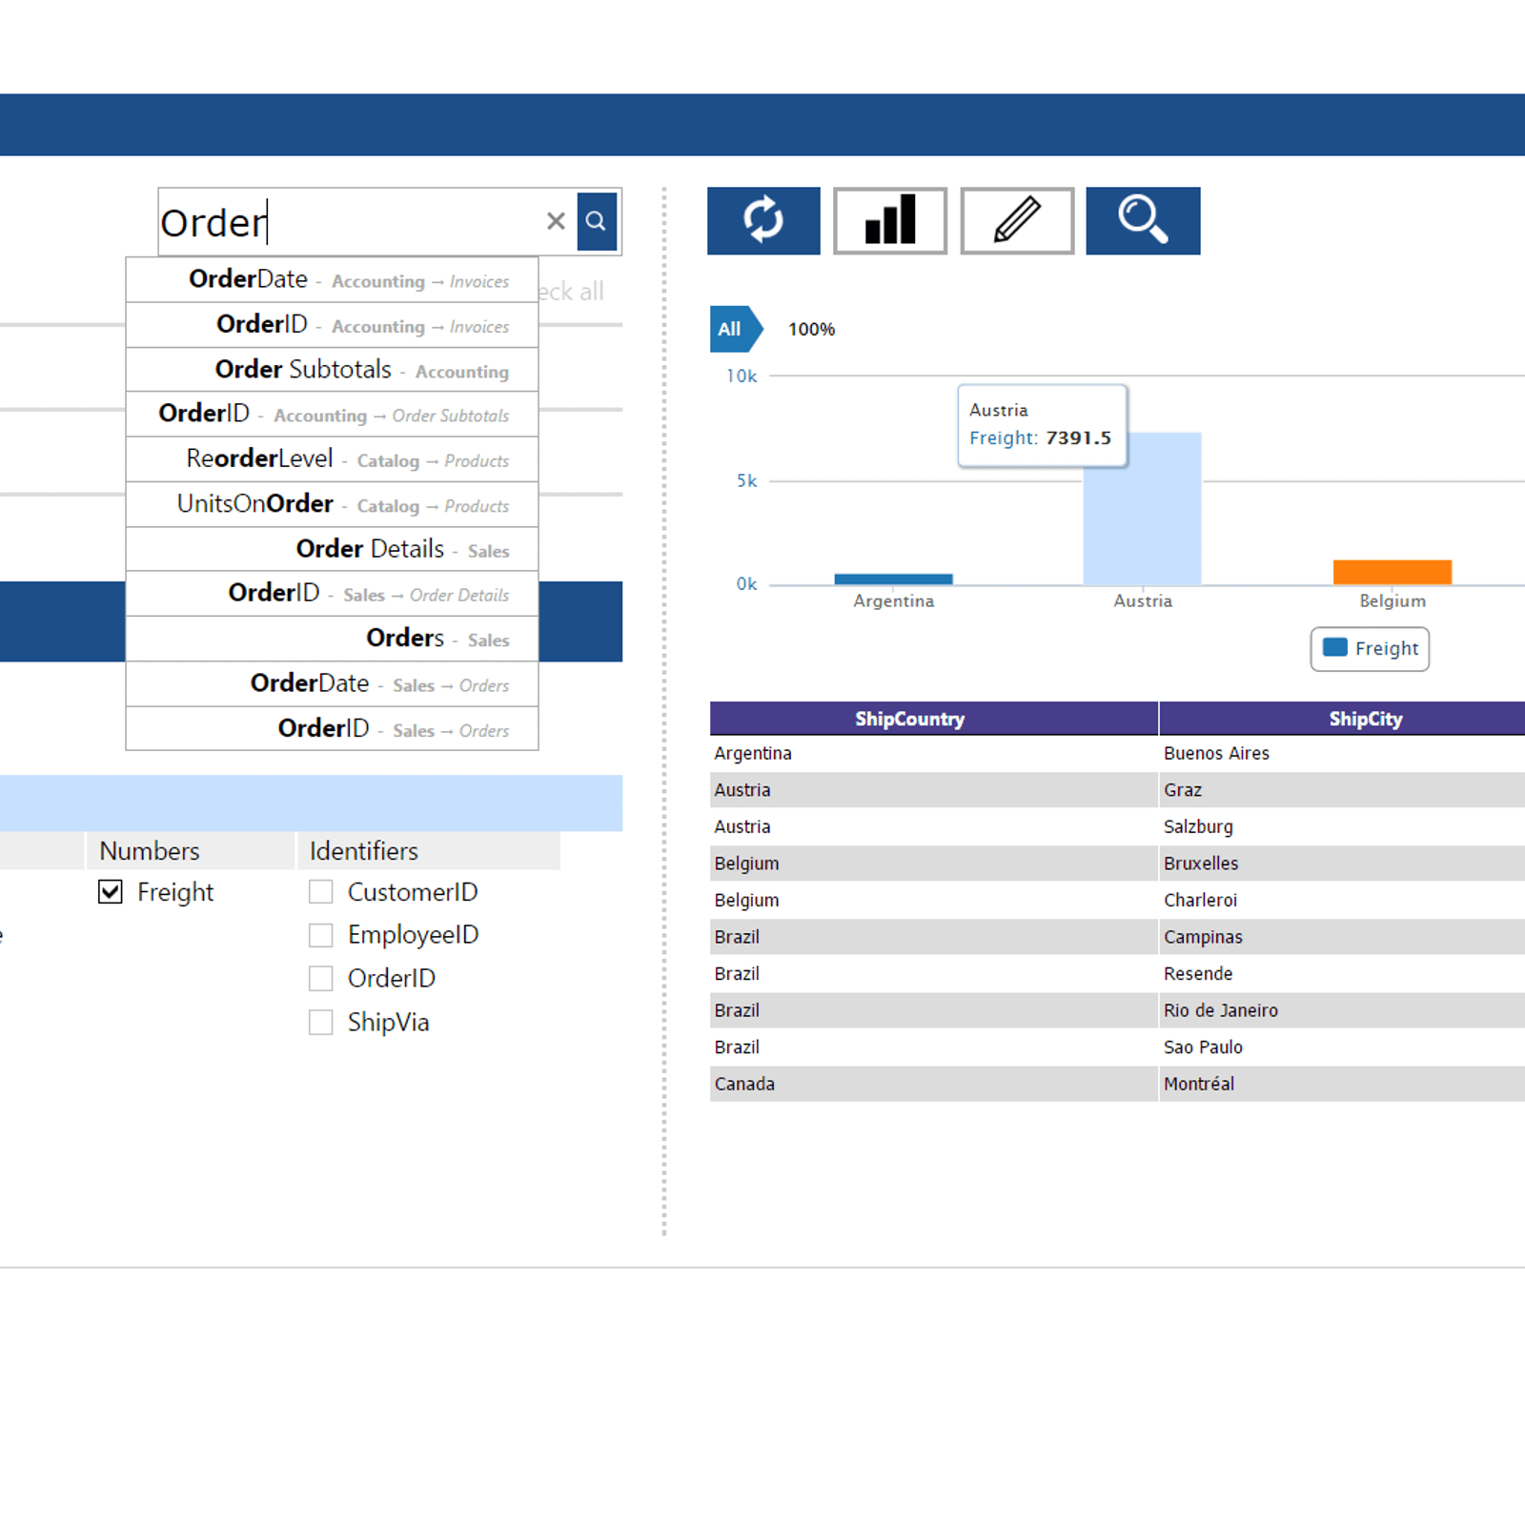Click the Montréal city cell
This screenshot has height=1525, width=1525.
pos(1343,1084)
